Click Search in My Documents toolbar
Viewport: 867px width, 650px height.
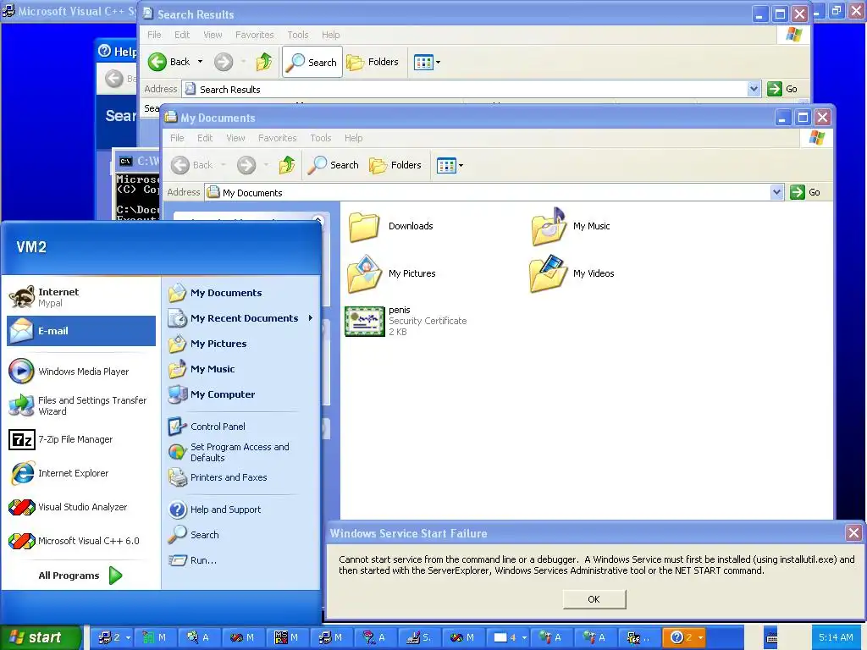pyautogui.click(x=333, y=165)
